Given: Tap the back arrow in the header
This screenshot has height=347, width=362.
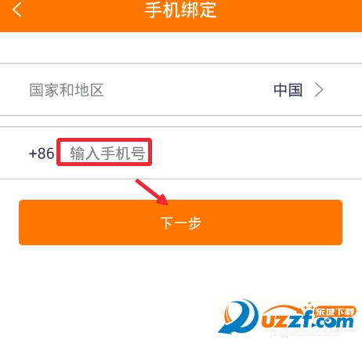Looking at the screenshot, I should click(16, 9).
